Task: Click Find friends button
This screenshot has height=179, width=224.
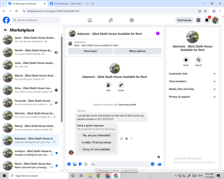Action: tap(185, 20)
